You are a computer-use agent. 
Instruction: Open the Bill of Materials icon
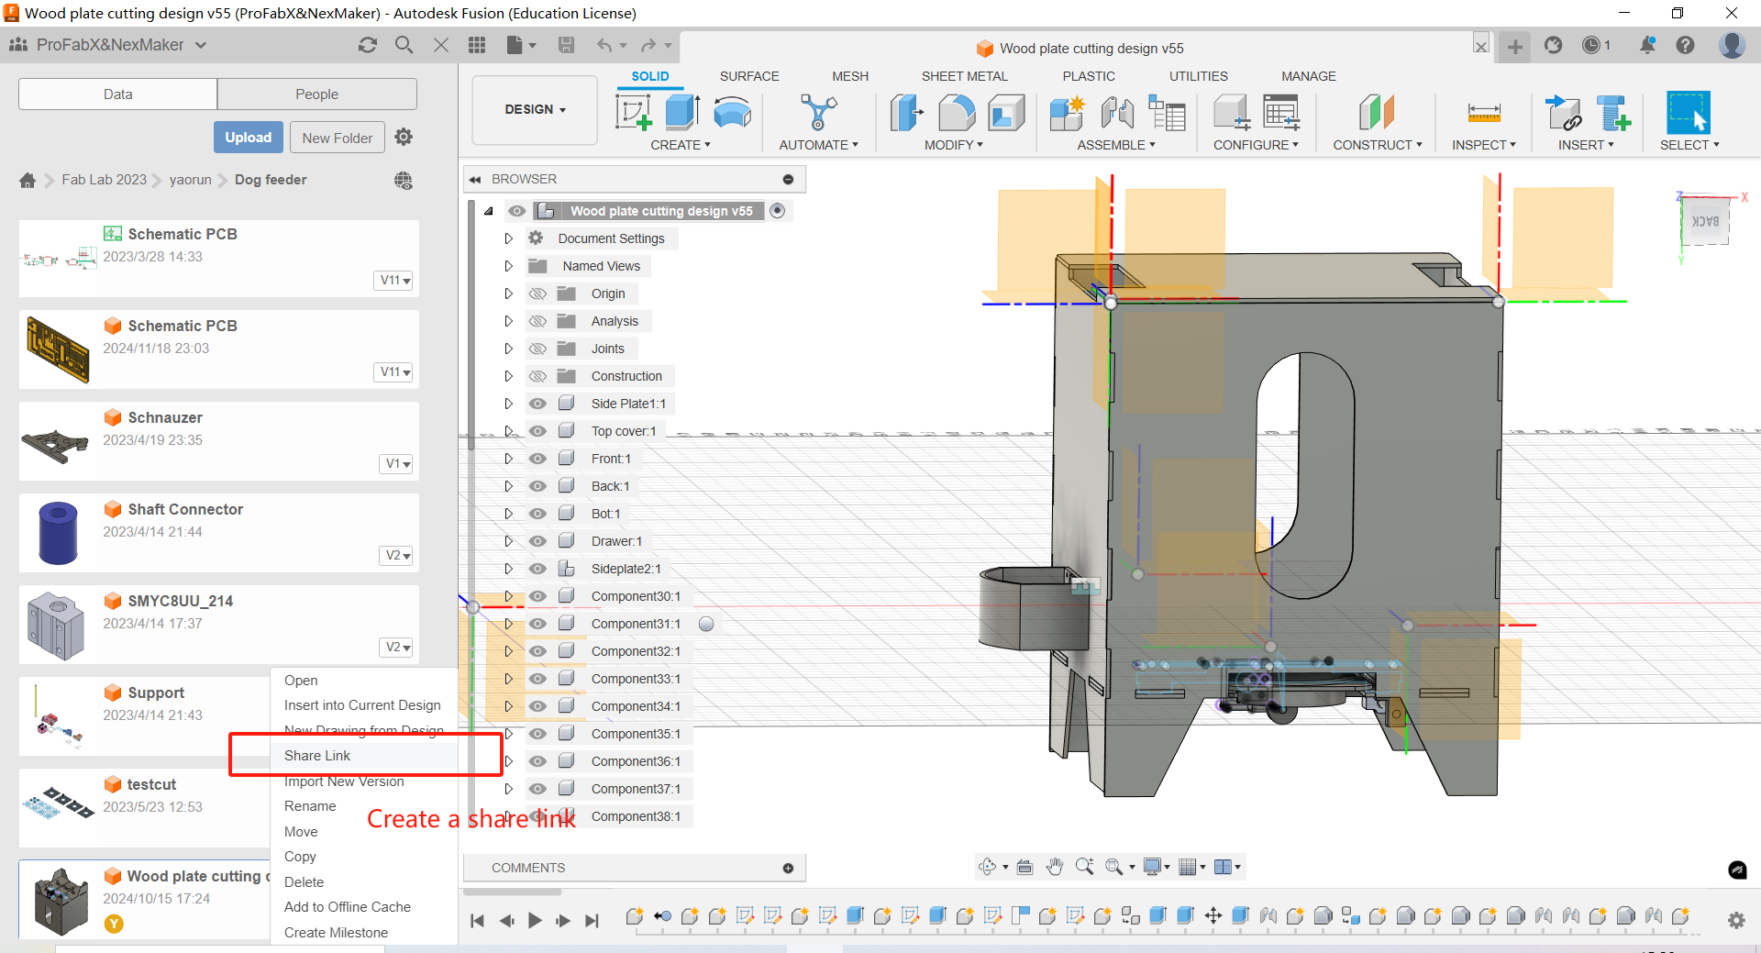coord(1167,113)
